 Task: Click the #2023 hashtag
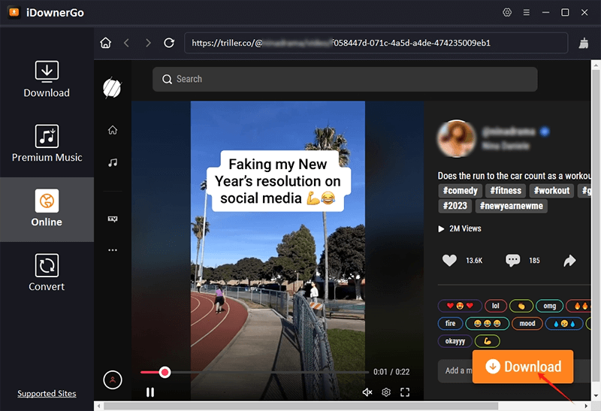[x=455, y=206]
